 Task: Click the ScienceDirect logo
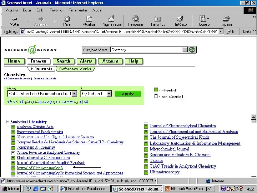point(30,50)
